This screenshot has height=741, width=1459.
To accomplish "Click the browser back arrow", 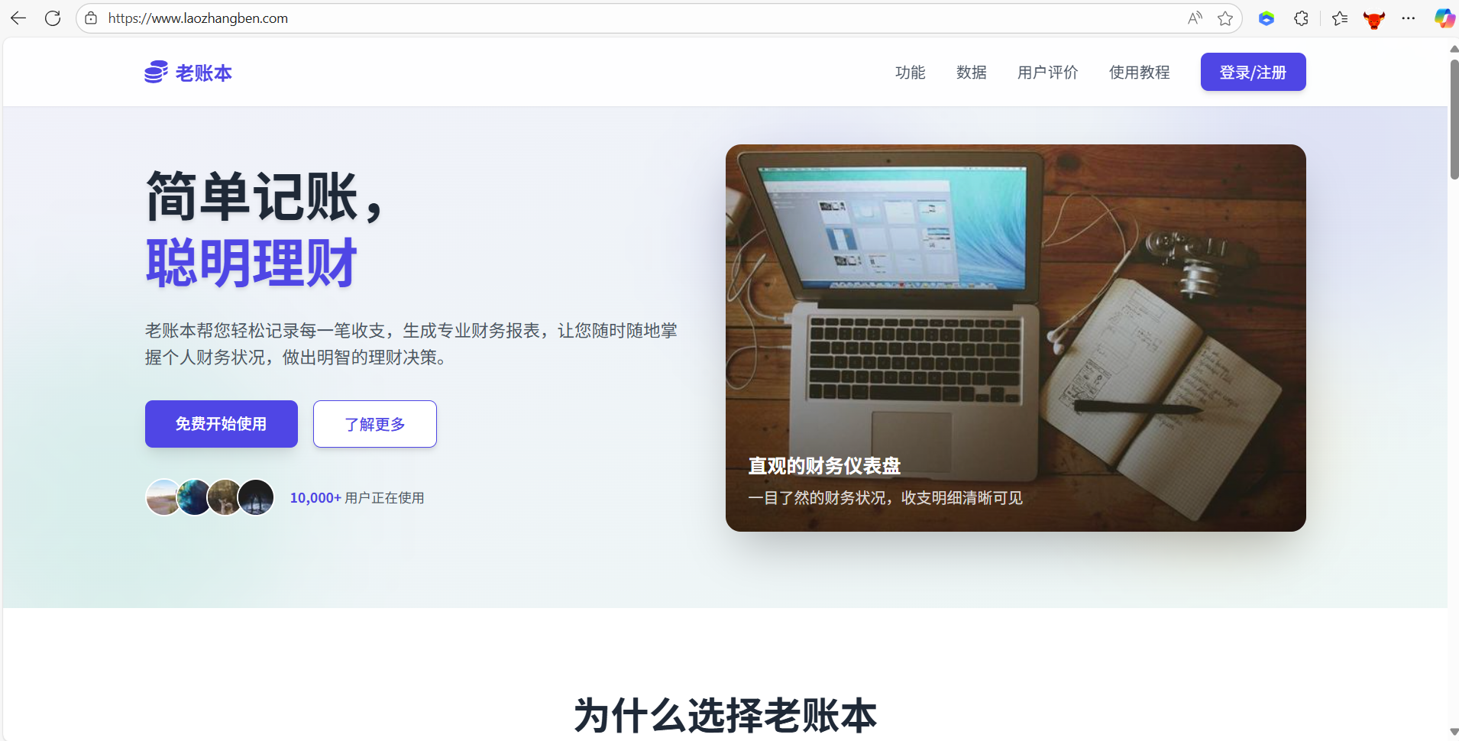I will tap(18, 18).
